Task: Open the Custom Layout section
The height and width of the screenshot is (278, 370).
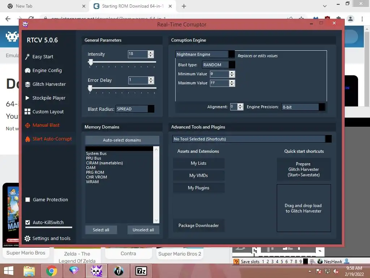Action: tap(44, 111)
